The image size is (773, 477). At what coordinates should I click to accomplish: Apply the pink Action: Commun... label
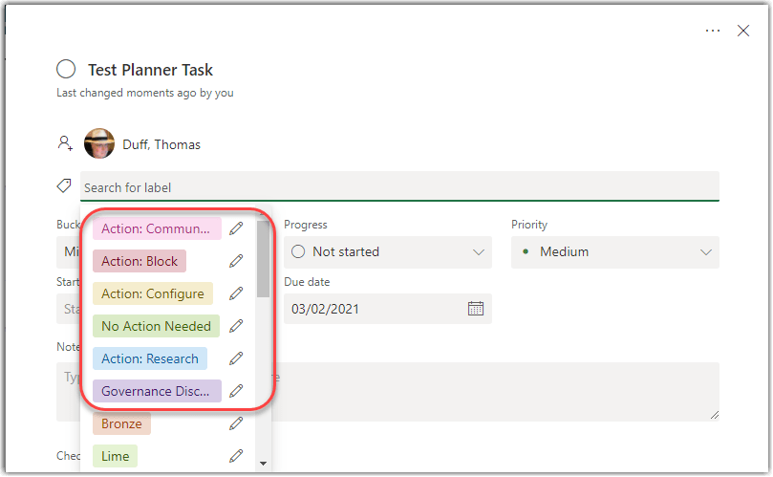pyautogui.click(x=156, y=228)
